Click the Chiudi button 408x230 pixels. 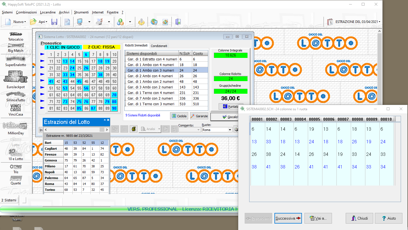tap(359, 218)
